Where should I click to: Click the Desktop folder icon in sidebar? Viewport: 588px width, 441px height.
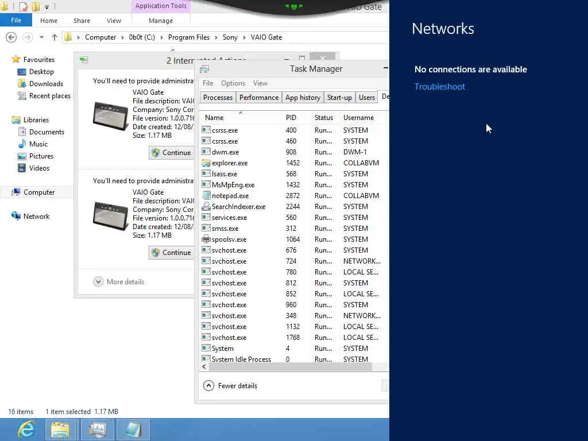pos(22,72)
